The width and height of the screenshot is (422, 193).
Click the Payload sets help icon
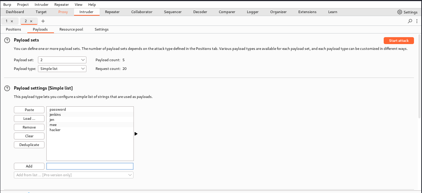coord(7,40)
